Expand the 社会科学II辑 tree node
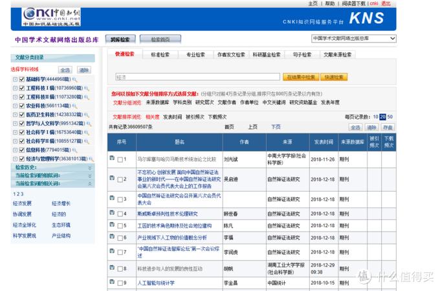This screenshot has height=291, width=440. 15,141
